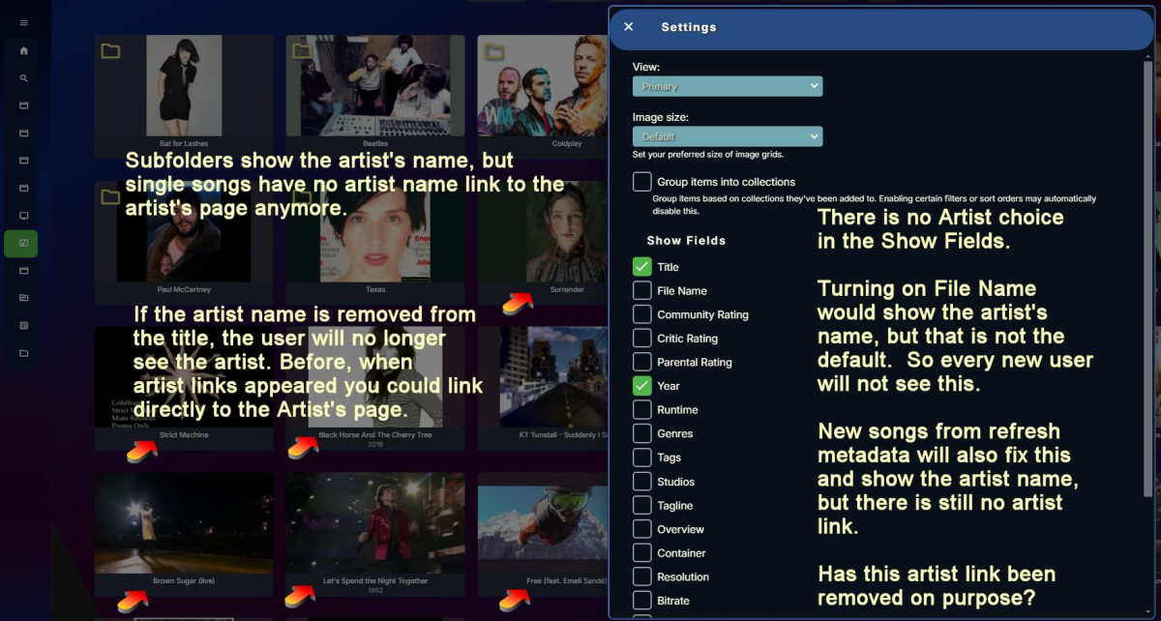Enable the Overview field checkbox
Image resolution: width=1161 pixels, height=621 pixels.
tap(642, 529)
